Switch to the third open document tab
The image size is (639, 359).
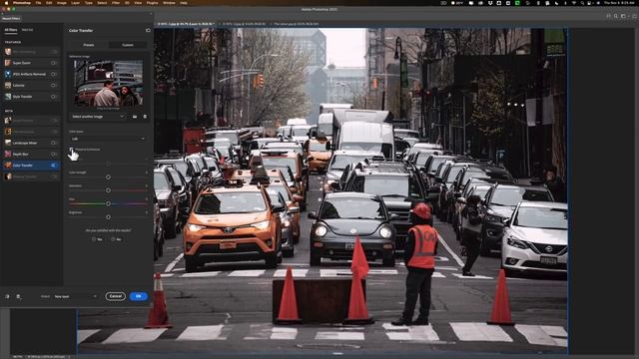point(296,24)
